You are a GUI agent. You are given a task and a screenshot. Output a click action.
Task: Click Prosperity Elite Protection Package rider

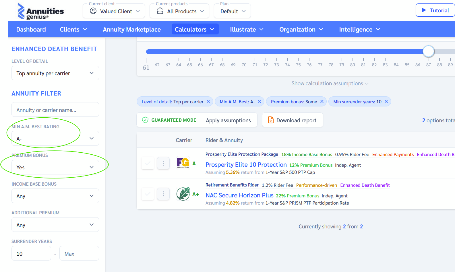(242, 154)
